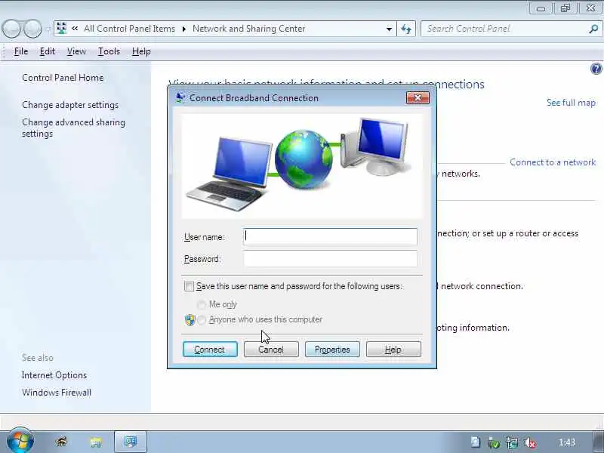Click the Back navigation button

[11, 29]
